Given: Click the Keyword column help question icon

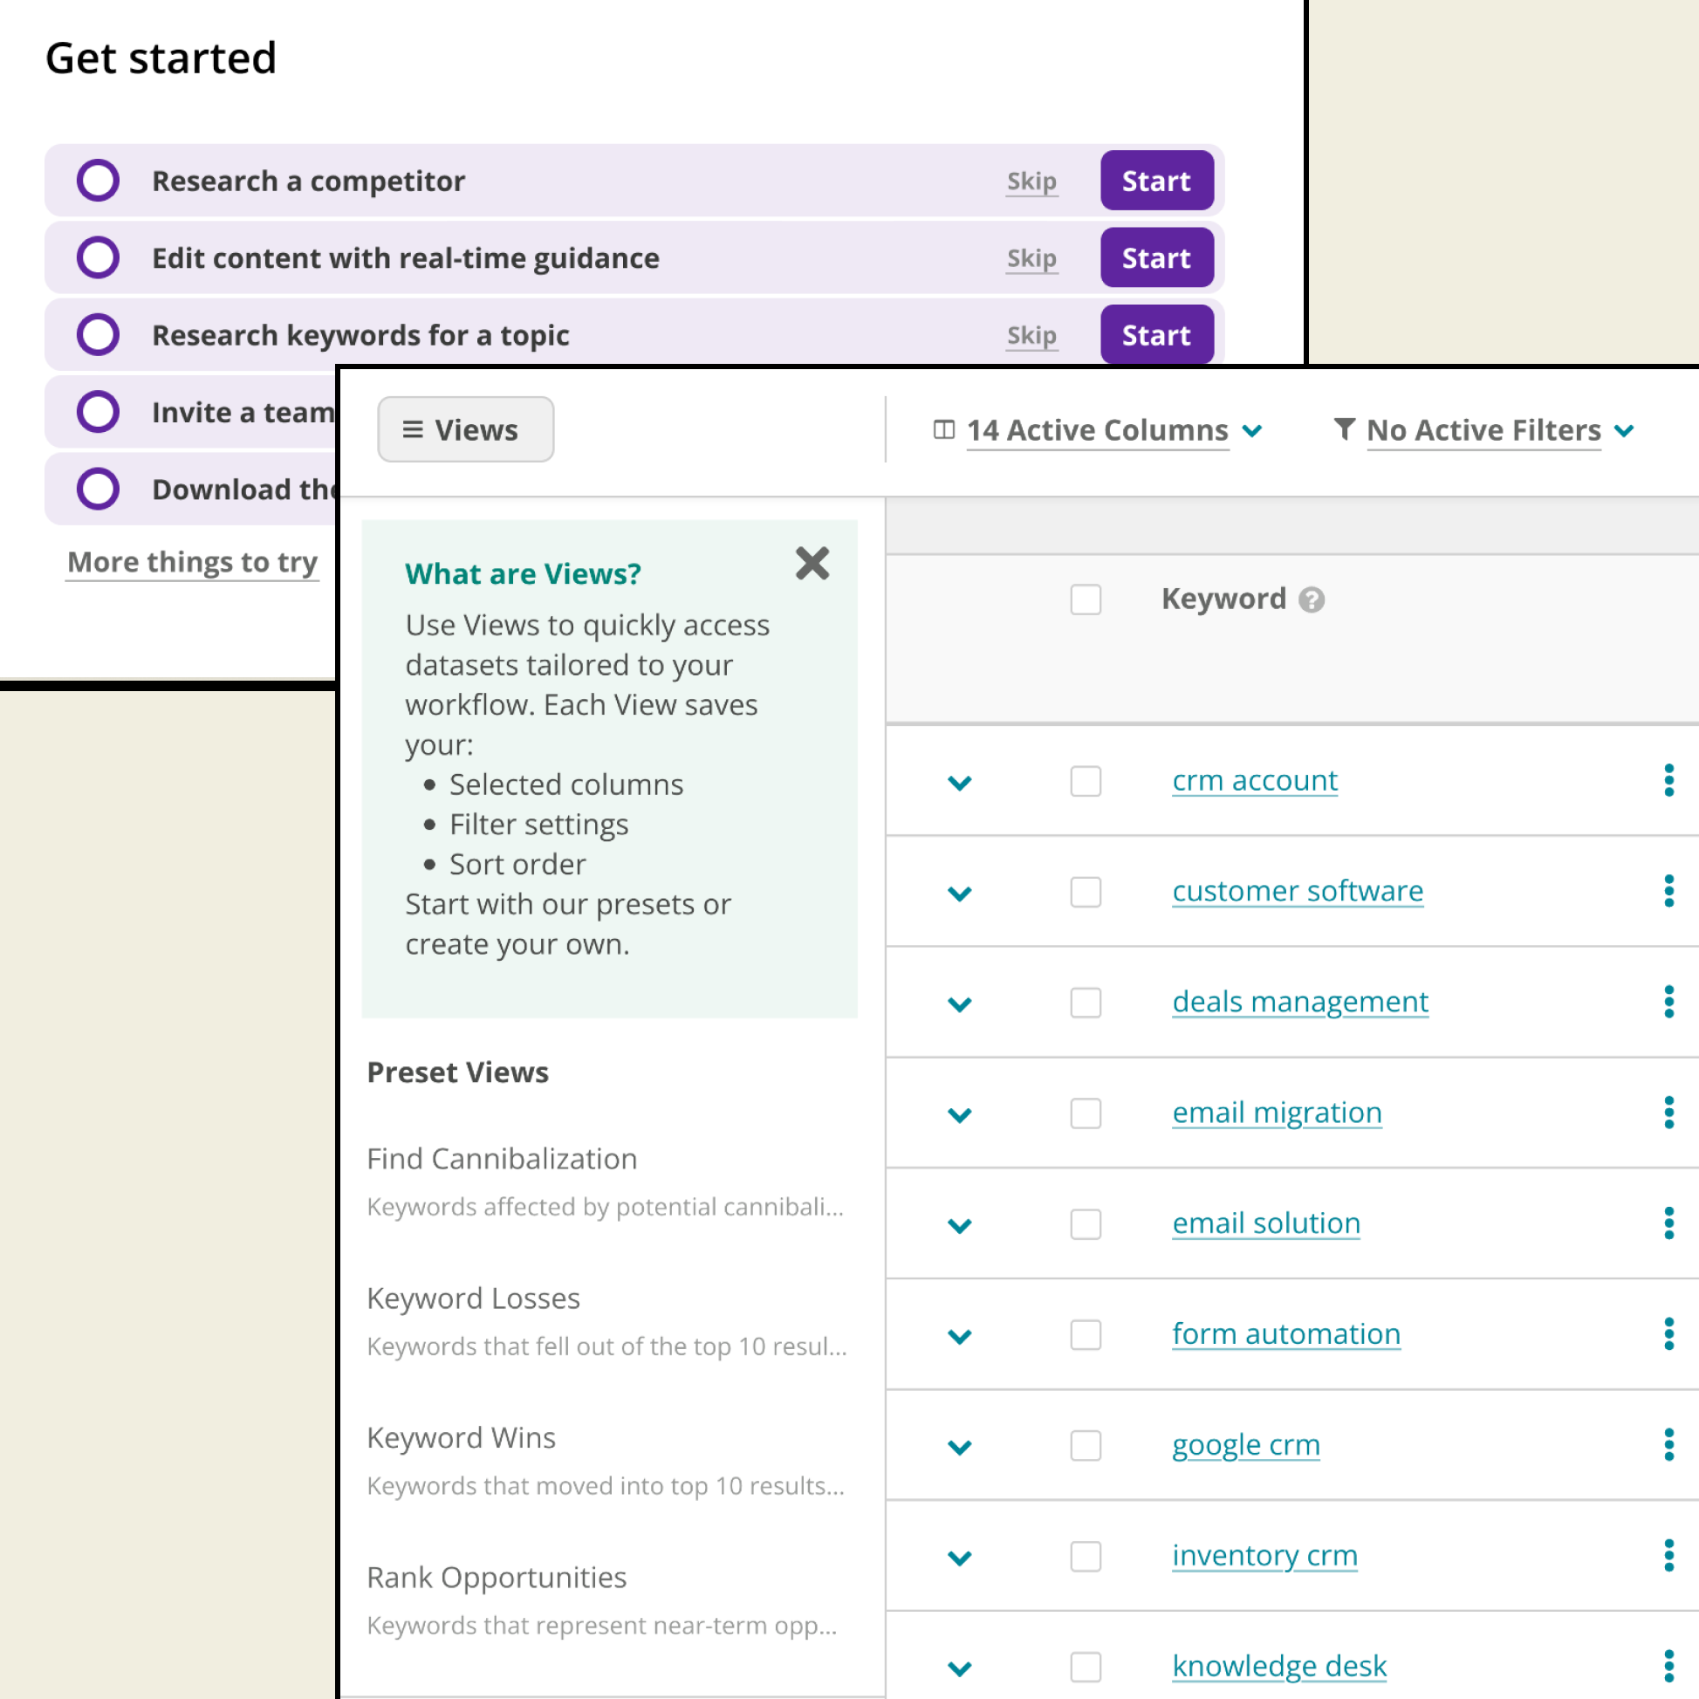Looking at the screenshot, I should point(1312,599).
